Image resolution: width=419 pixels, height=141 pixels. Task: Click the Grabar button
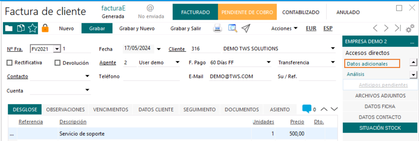(97, 29)
